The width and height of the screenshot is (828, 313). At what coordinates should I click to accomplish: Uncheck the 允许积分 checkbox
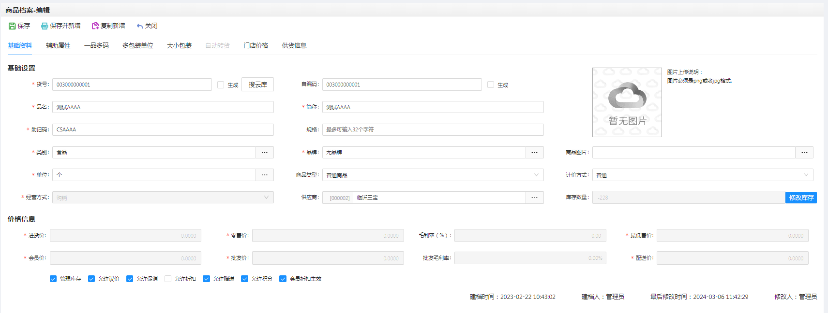point(244,279)
